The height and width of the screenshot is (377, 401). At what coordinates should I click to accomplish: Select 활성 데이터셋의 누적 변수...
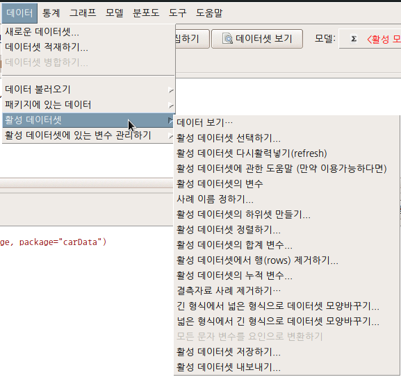click(x=286, y=276)
